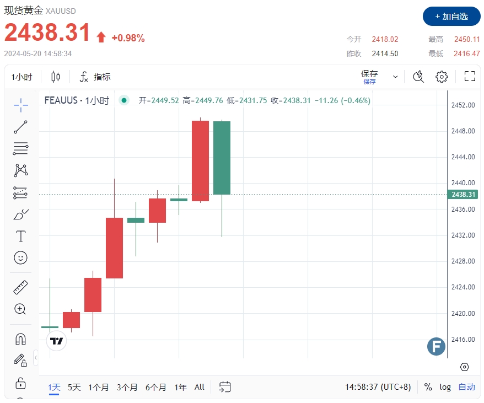Toggle magnet snapping mode
The height and width of the screenshot is (403, 484).
tap(21, 338)
